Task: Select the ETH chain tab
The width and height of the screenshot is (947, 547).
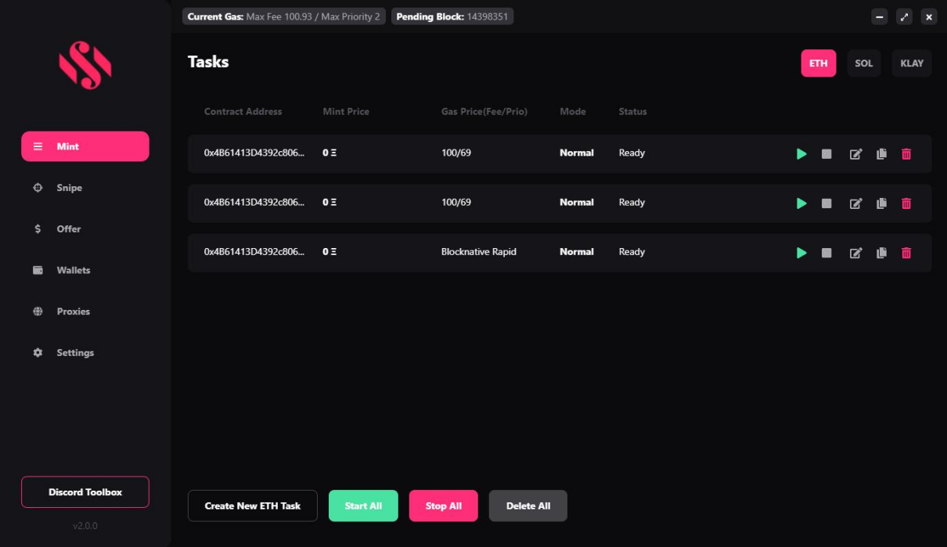Action: coord(818,63)
